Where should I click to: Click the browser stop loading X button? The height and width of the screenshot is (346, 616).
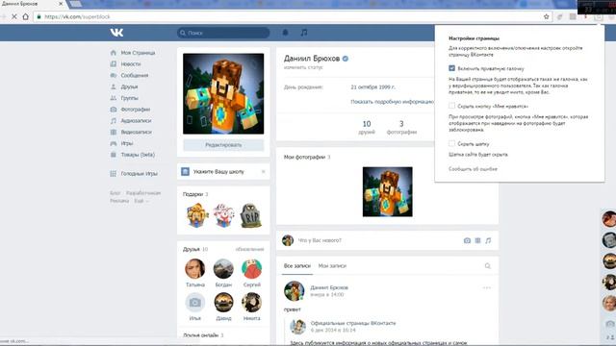(14, 17)
